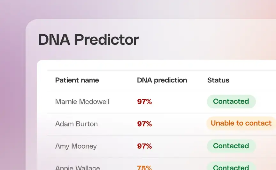
Task: Open Marnie Mcdowell's Contacted status badge
Action: [231, 102]
